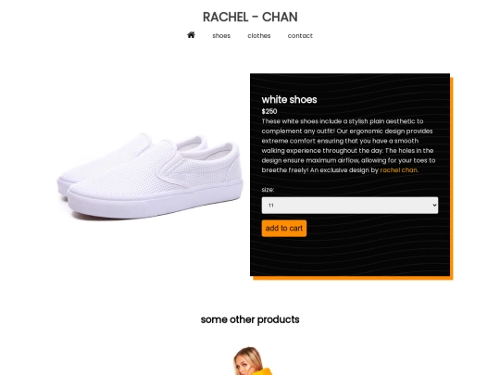Add the white shoes to cart
Screen dimensions: 500x375
284,229
